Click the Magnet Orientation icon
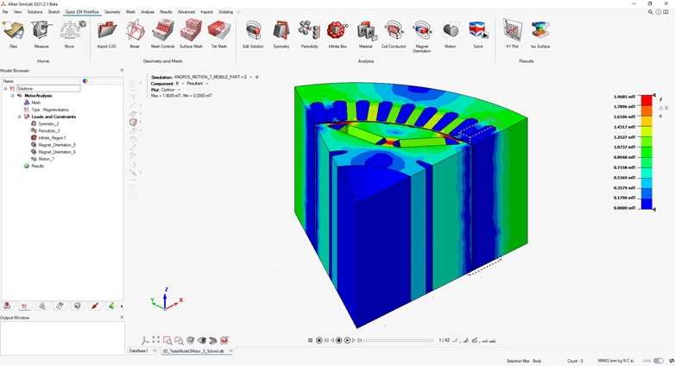The width and height of the screenshot is (675, 366). [422, 32]
